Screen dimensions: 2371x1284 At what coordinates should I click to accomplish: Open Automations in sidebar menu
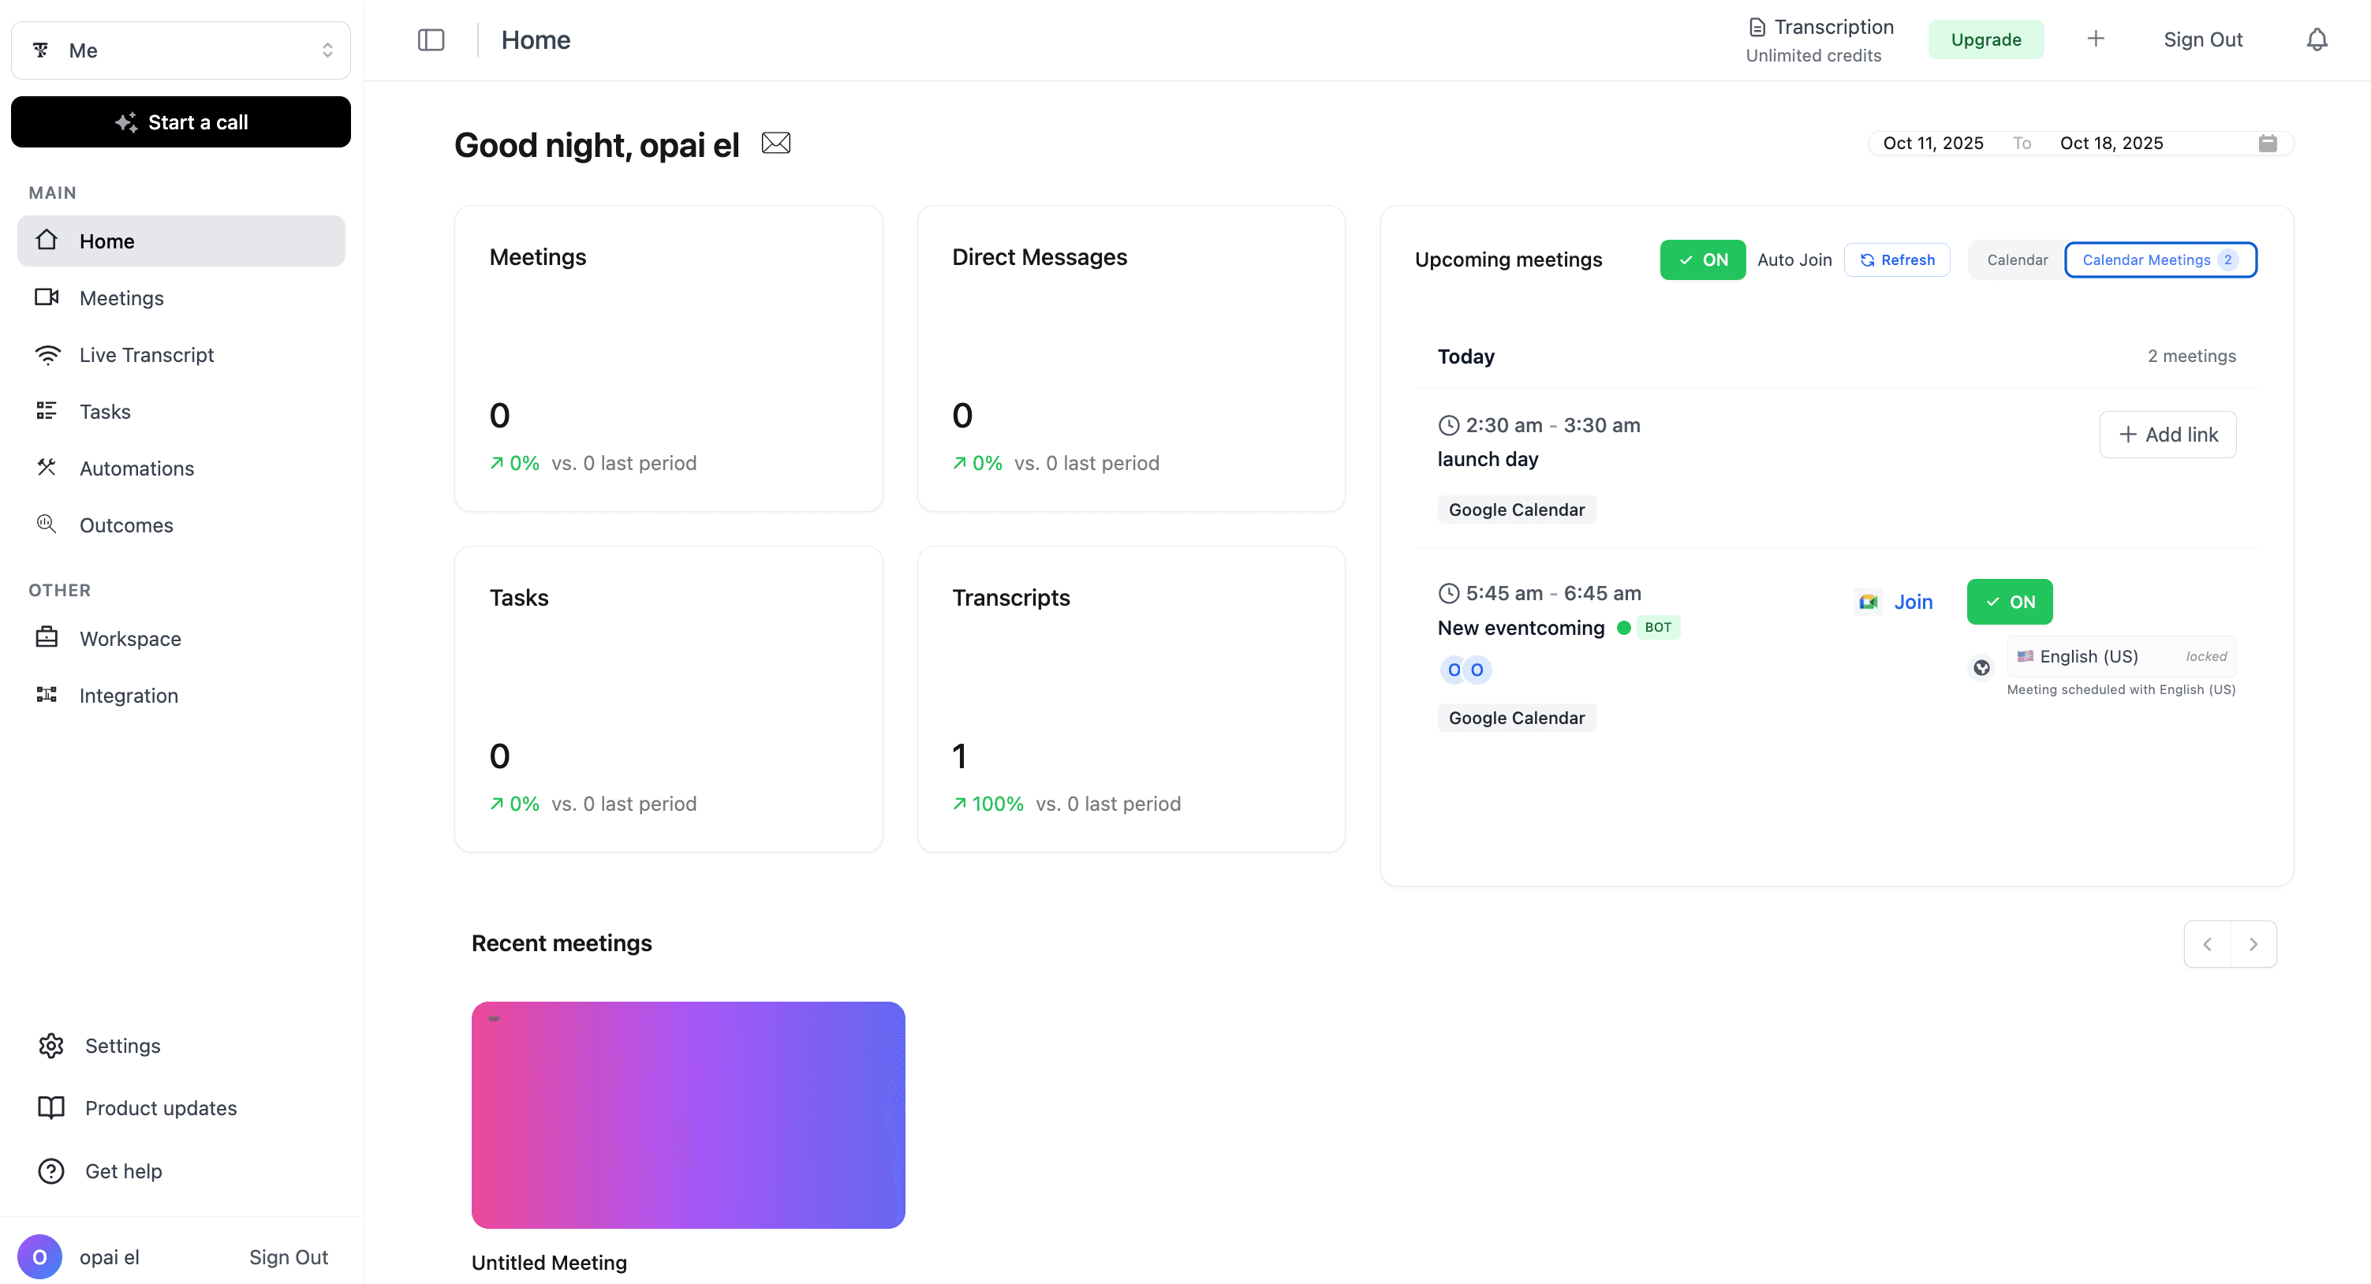pos(136,468)
